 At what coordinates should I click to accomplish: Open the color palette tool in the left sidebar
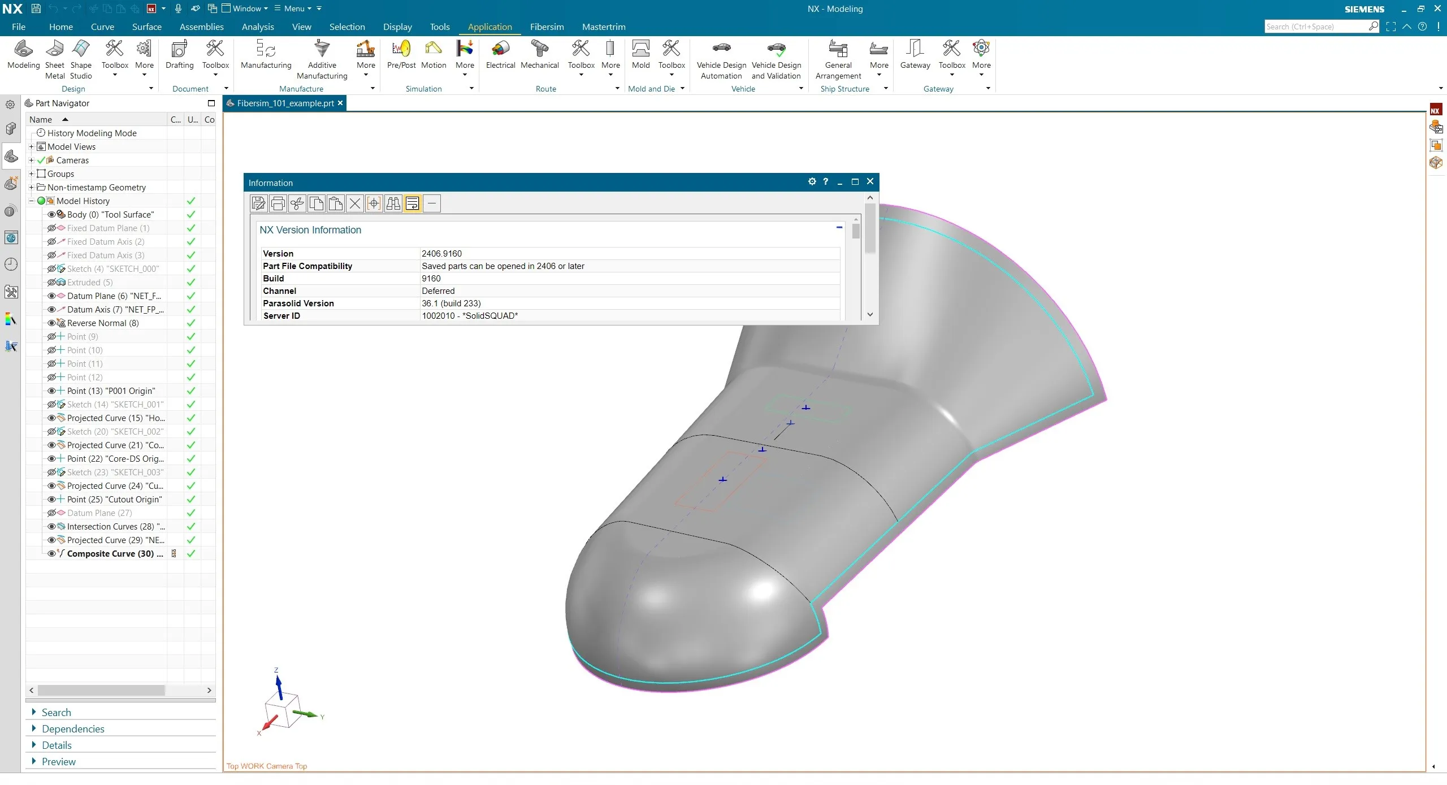pos(10,319)
